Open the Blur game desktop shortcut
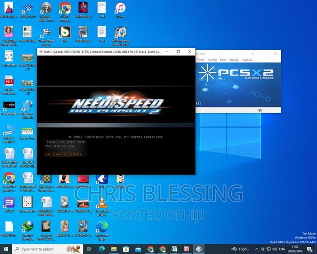The width and height of the screenshot is (317, 254). coord(65,34)
